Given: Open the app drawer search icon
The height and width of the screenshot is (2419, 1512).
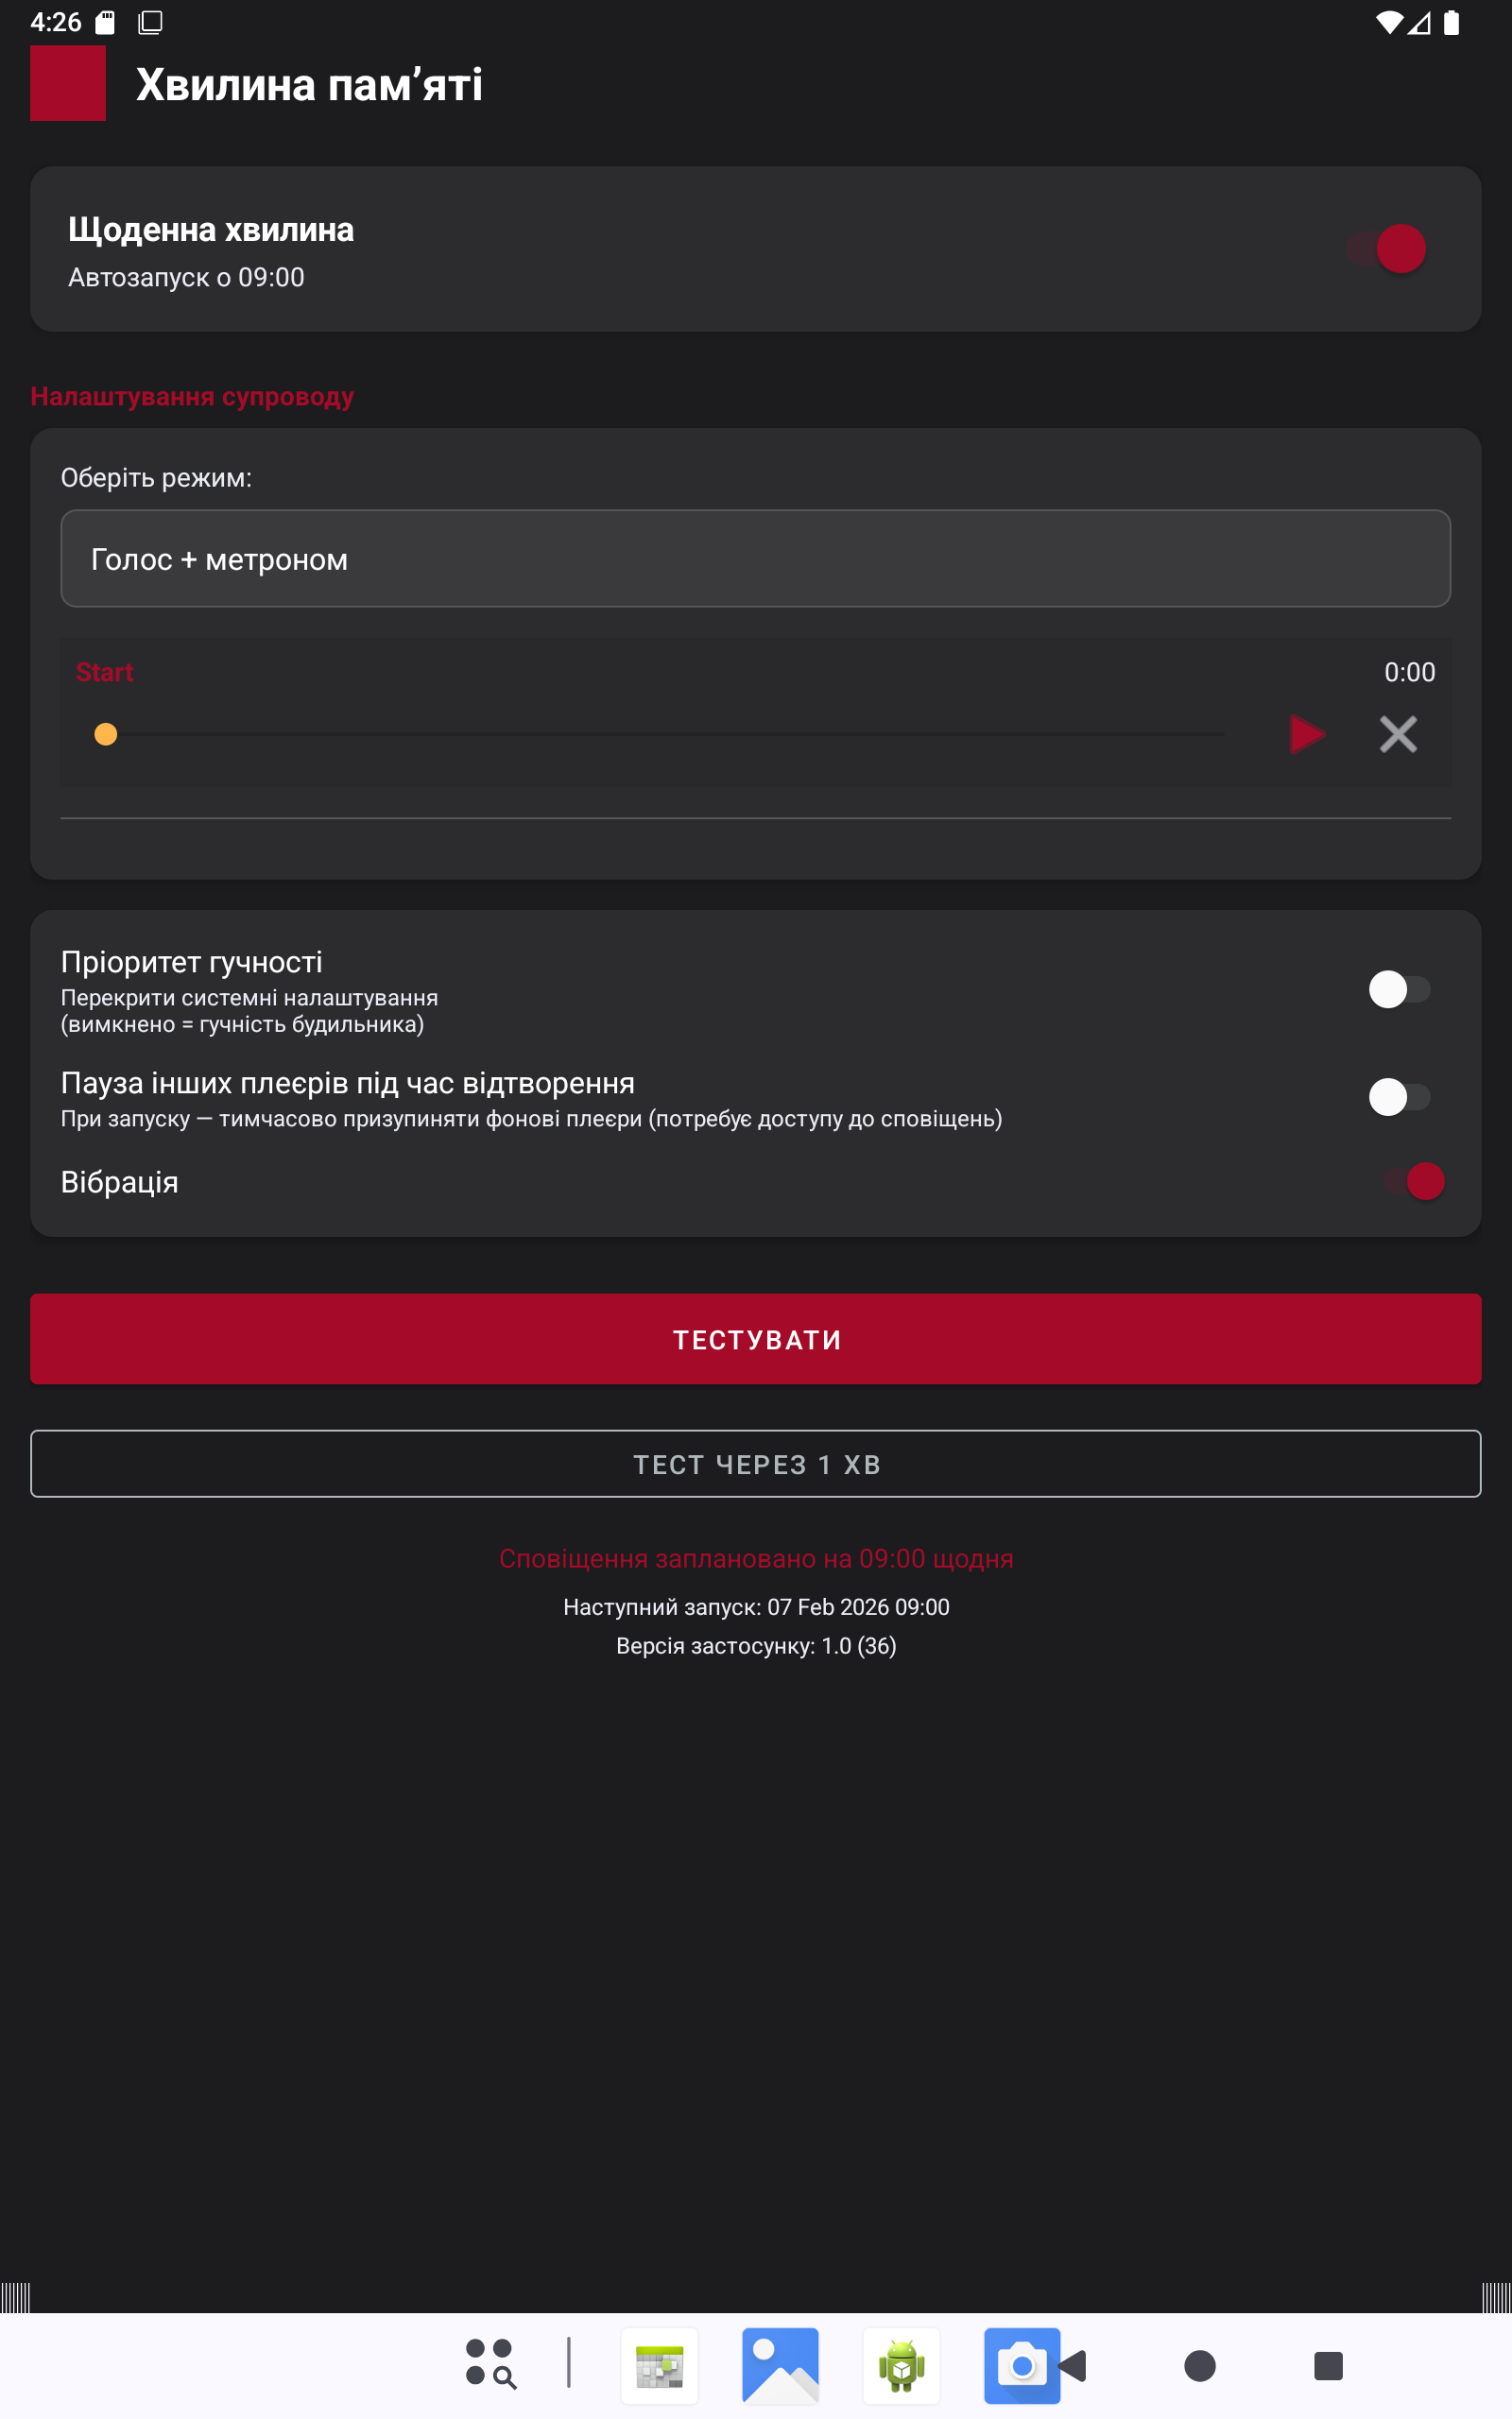Looking at the screenshot, I should pos(490,2365).
